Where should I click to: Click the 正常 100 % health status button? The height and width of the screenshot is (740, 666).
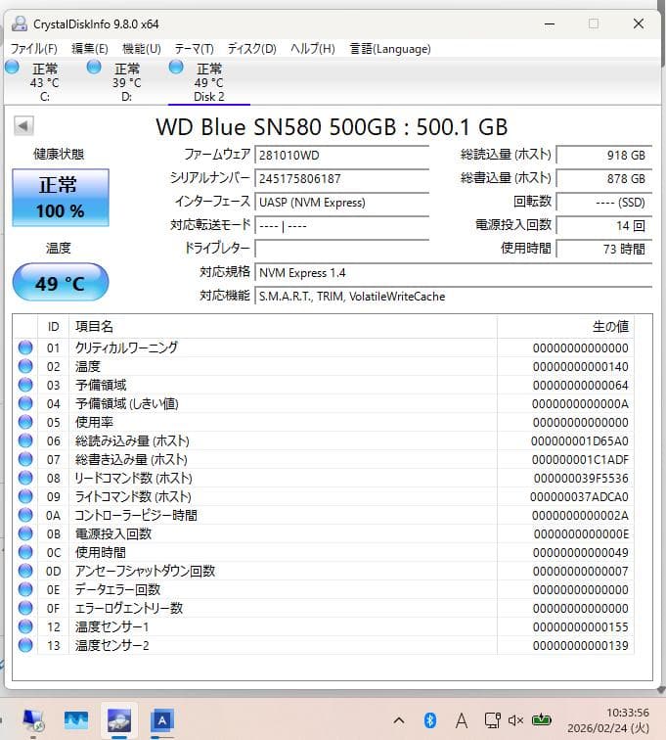[61, 198]
